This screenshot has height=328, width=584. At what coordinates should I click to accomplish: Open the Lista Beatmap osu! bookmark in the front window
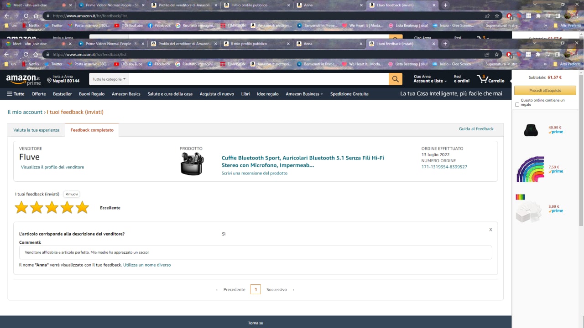pos(408,64)
